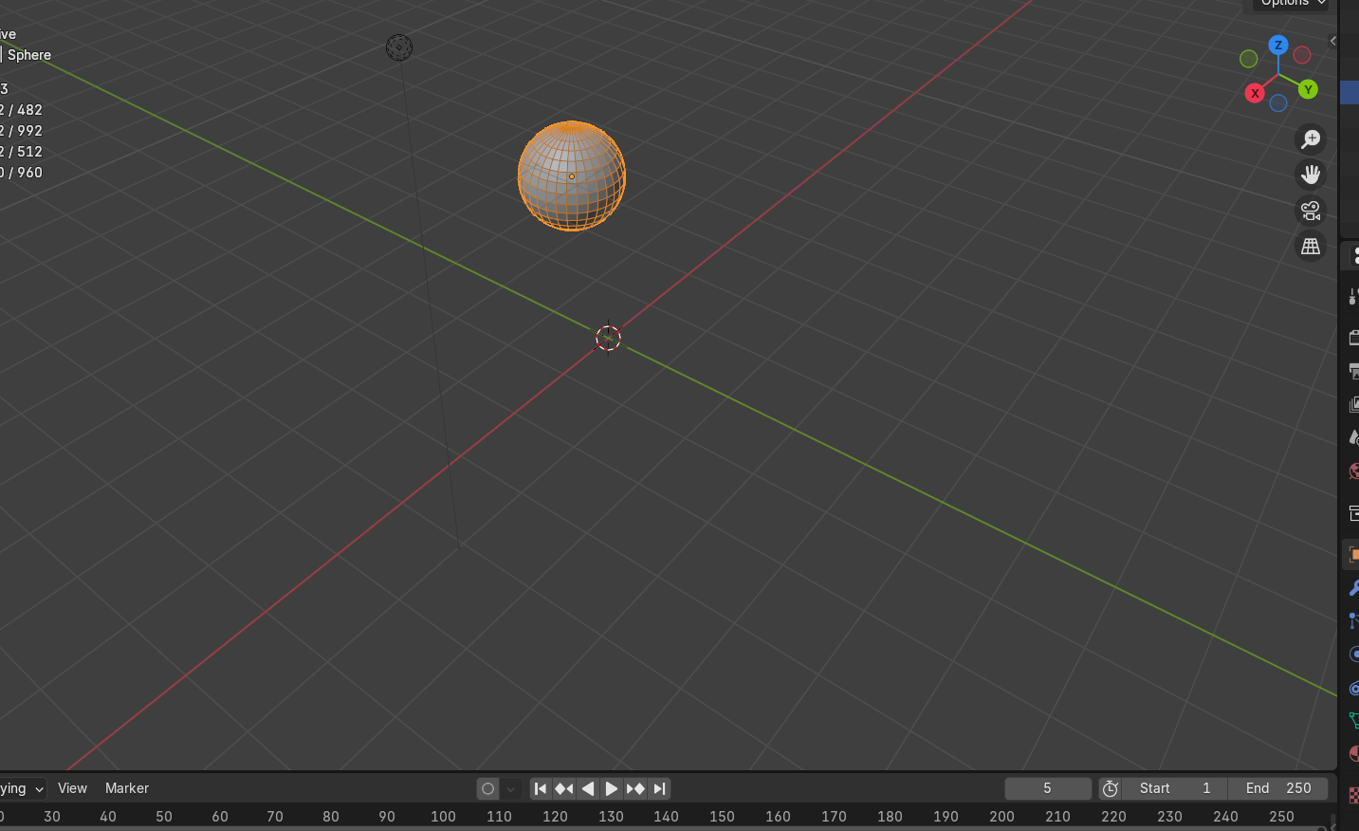This screenshot has height=831, width=1359.
Task: Toggle the preview range stopwatch icon
Action: (1111, 788)
